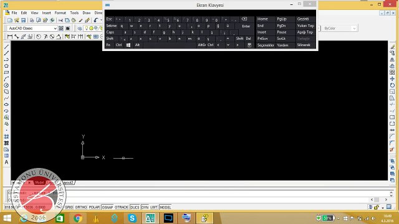Select the Copy object modify tool
The image size is (399, 224).
click(392, 53)
